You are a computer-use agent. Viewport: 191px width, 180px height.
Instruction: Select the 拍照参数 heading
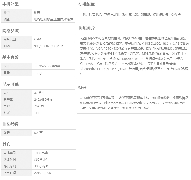(10, 124)
